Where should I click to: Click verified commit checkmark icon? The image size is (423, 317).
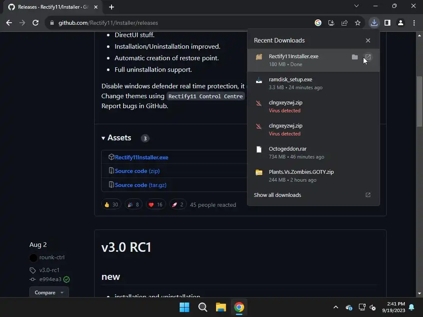[x=67, y=279]
